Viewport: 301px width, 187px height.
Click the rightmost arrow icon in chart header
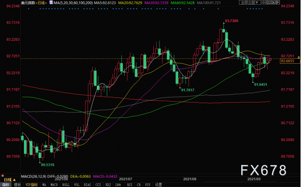[277, 2]
